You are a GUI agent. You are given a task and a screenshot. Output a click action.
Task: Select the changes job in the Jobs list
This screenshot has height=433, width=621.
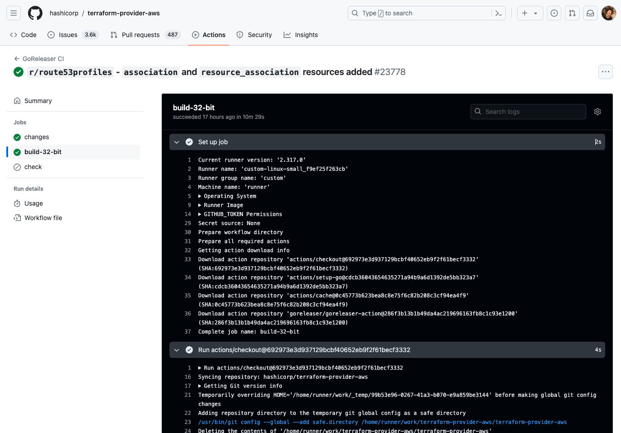[37, 137]
